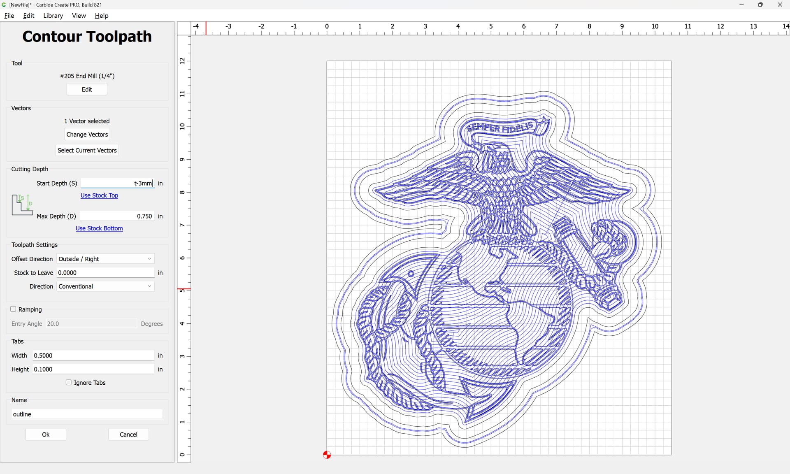Minimize the Carbide Create window

point(741,5)
